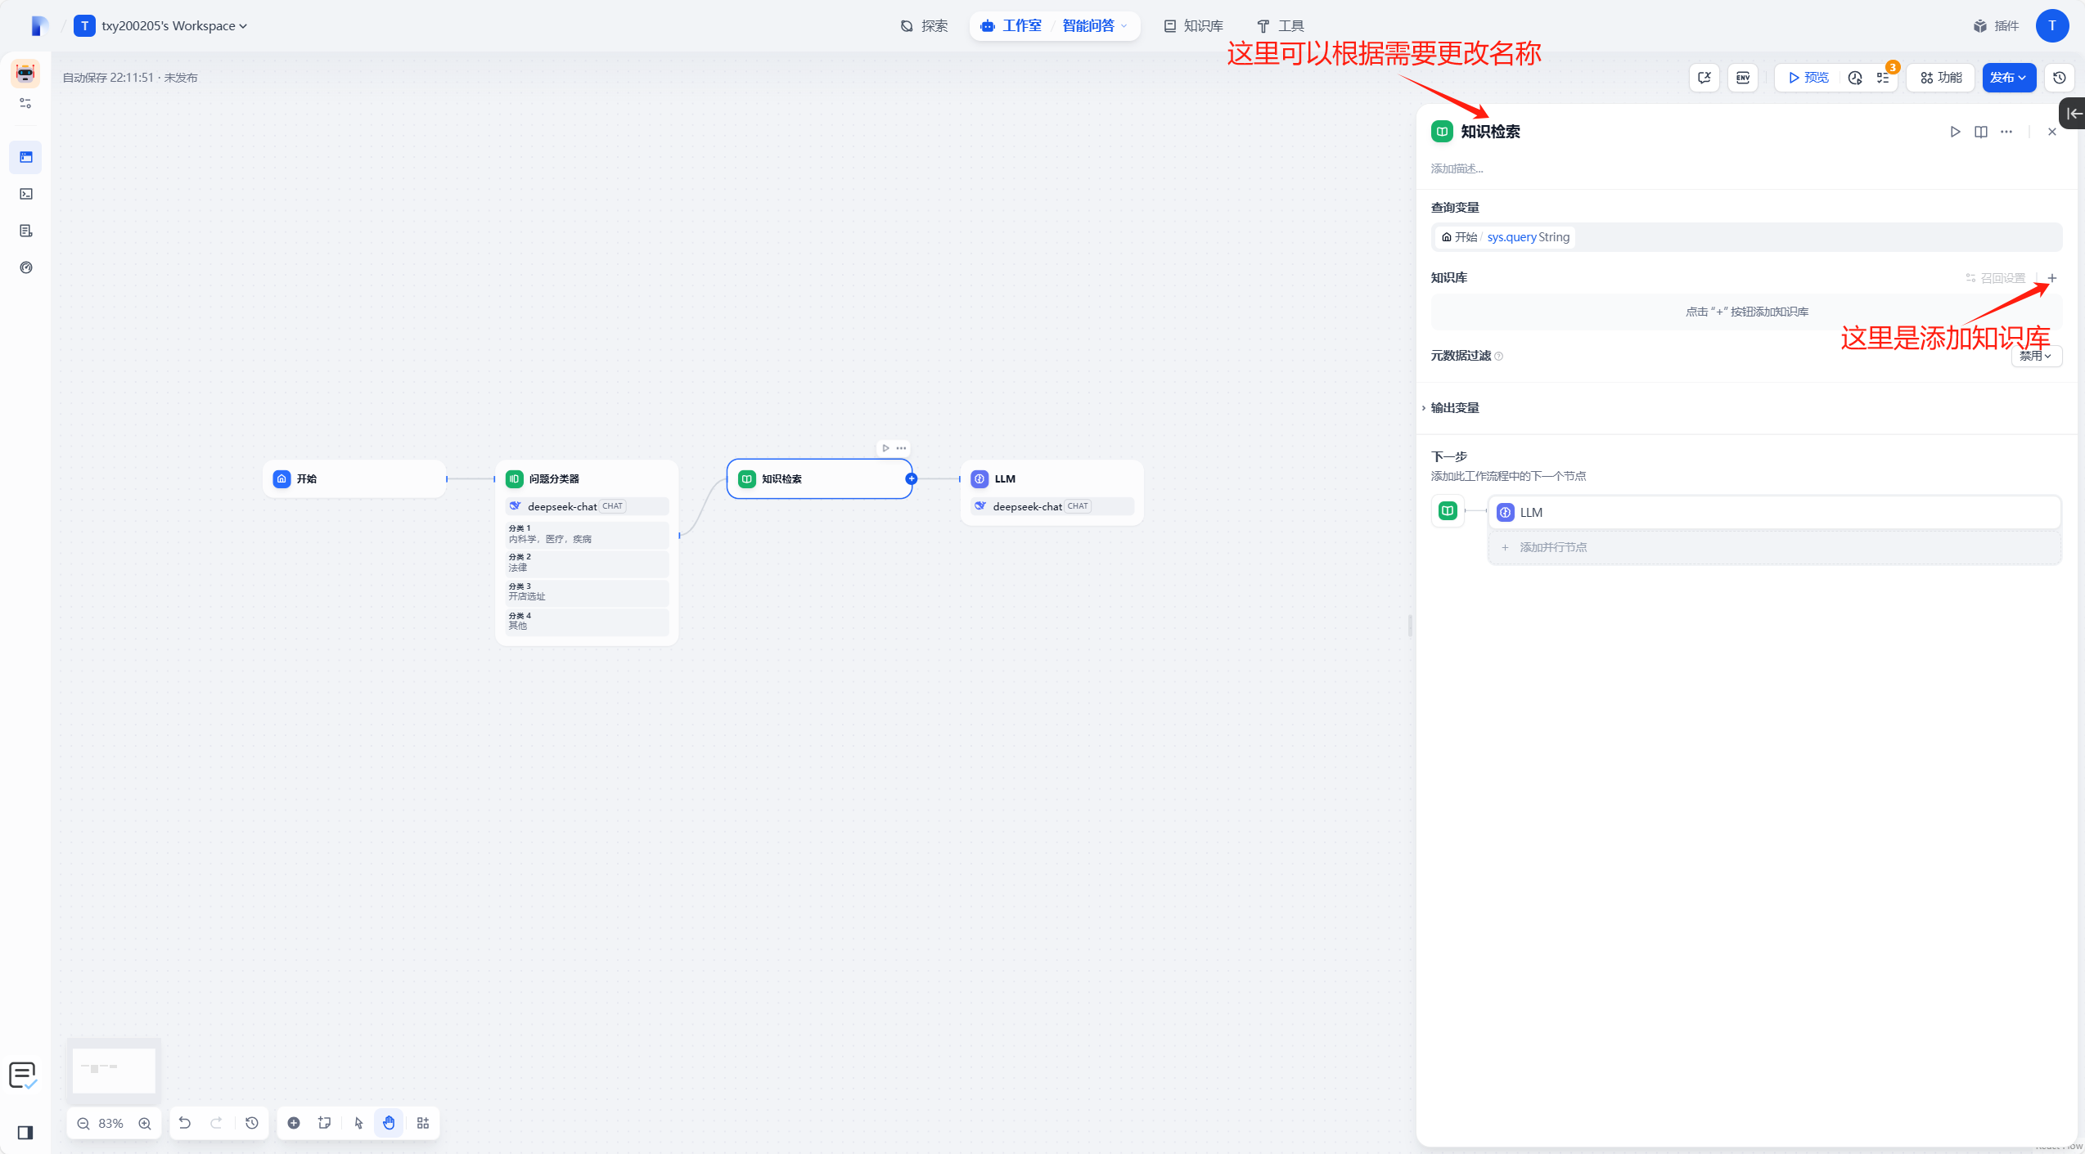Click the zoom in magnifier icon
The width and height of the screenshot is (2085, 1154).
tap(145, 1123)
